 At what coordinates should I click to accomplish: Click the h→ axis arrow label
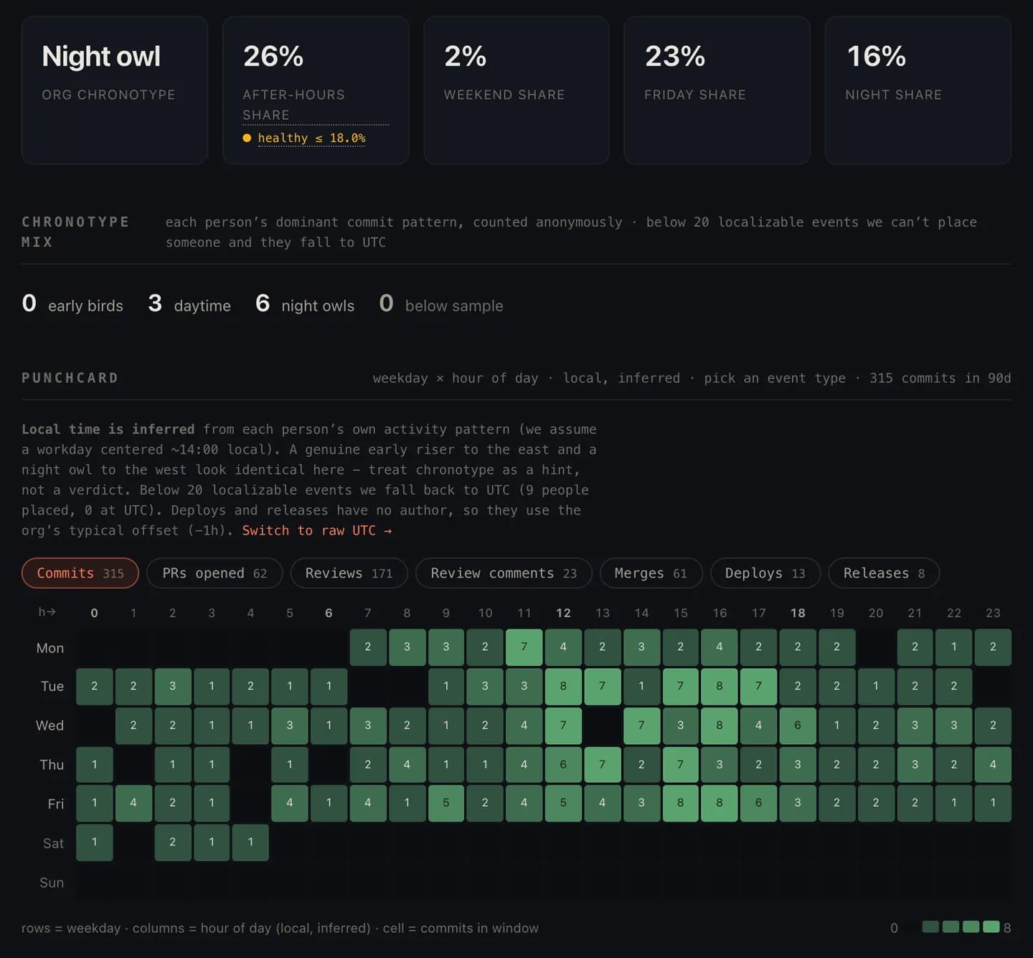[47, 612]
